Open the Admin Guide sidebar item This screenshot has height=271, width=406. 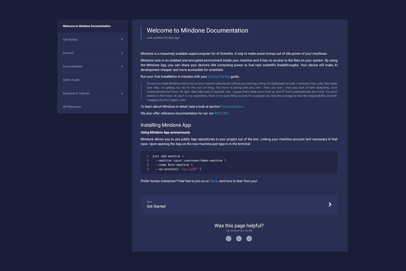pos(93,80)
